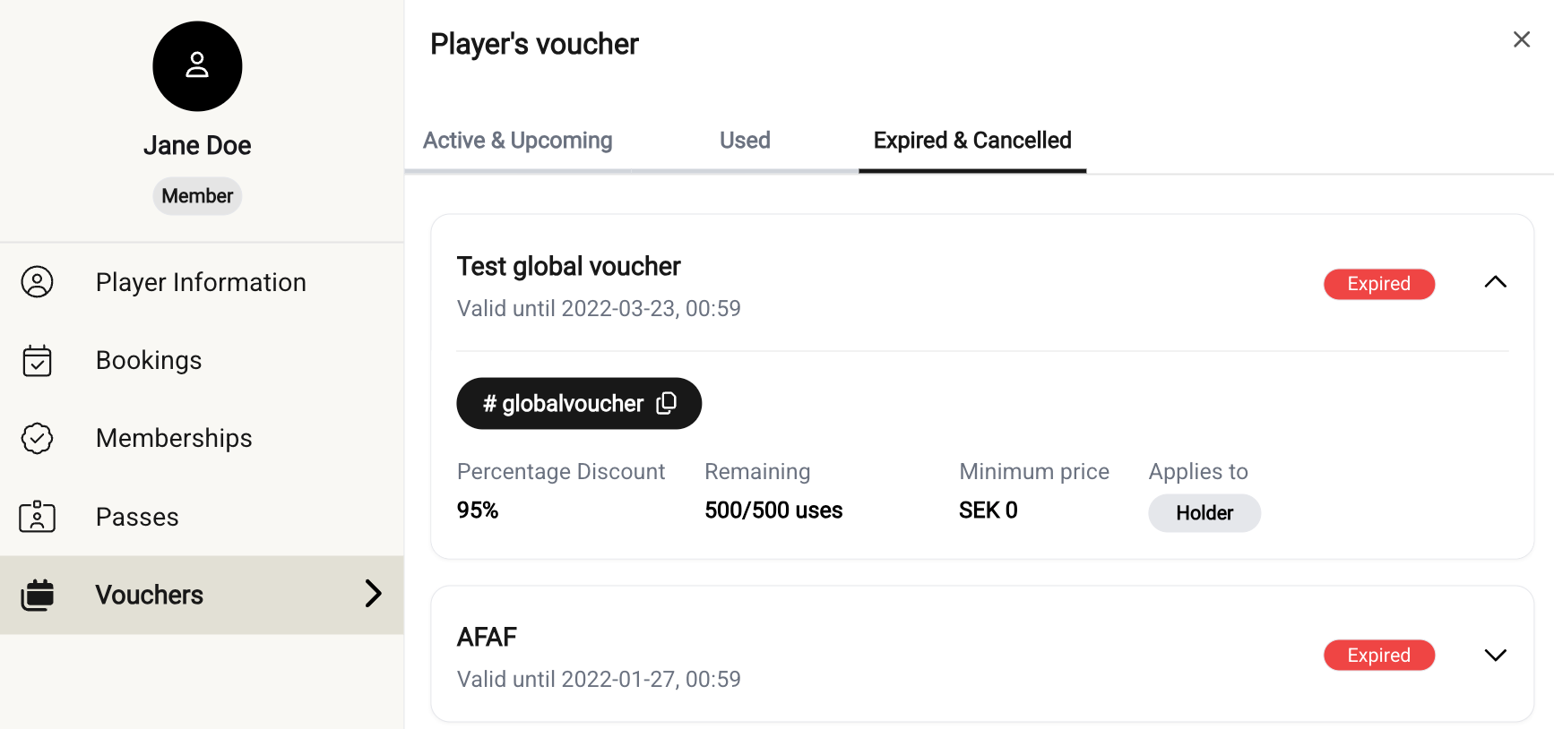Open Player Information menu item

pyautogui.click(x=201, y=282)
